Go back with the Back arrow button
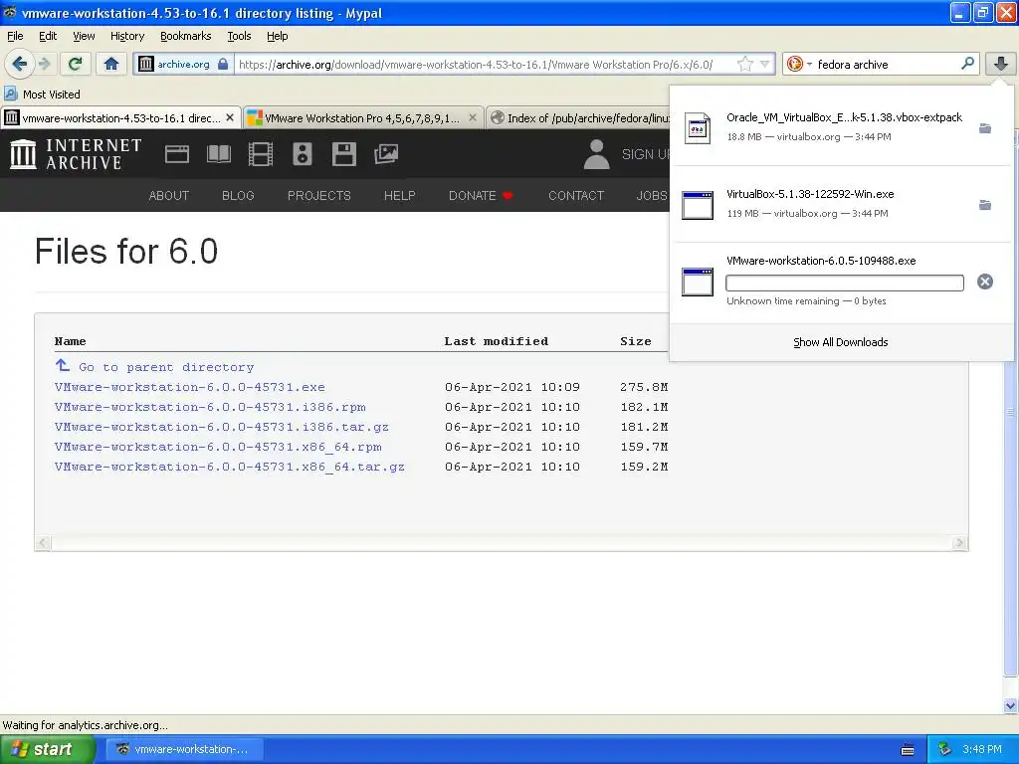The image size is (1019, 764). 19,64
